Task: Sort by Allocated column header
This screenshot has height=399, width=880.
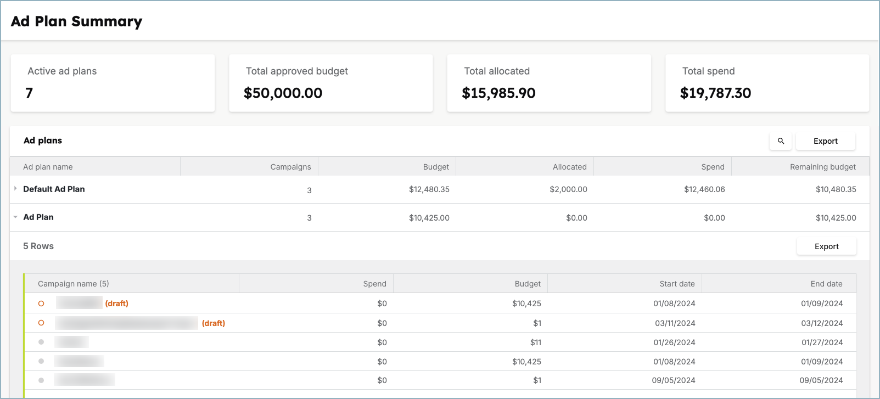Action: pos(570,167)
